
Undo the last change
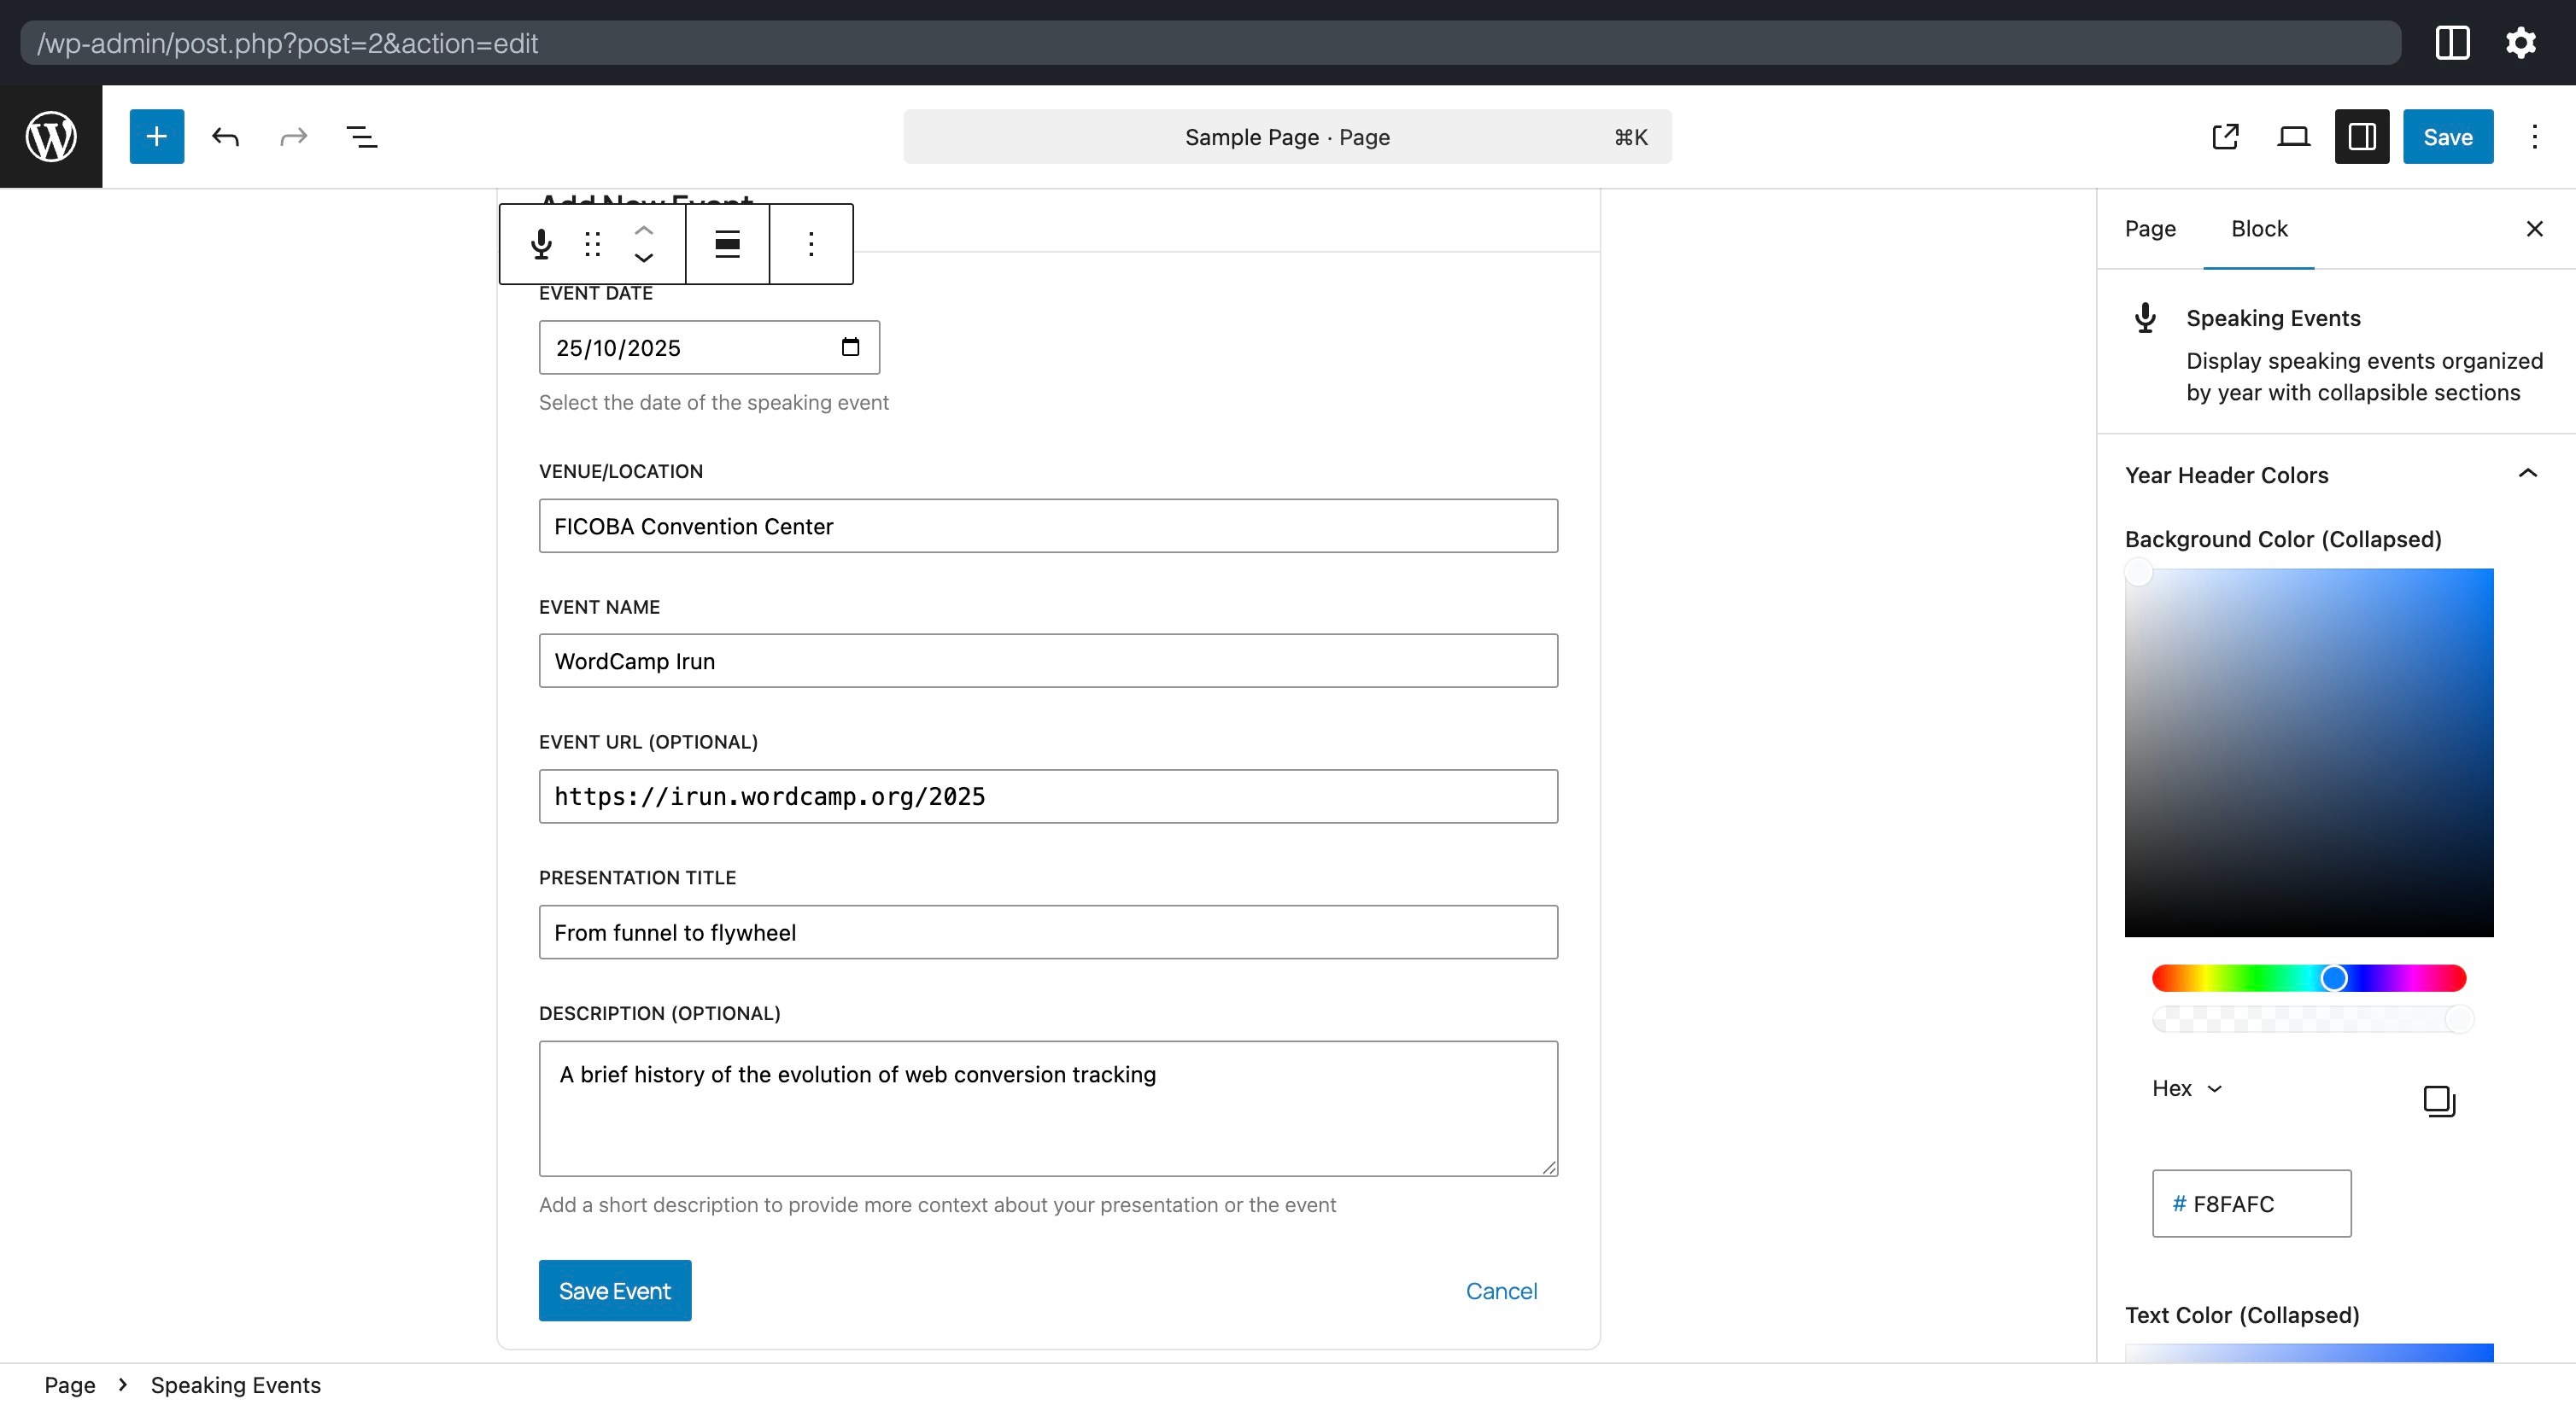pos(225,137)
